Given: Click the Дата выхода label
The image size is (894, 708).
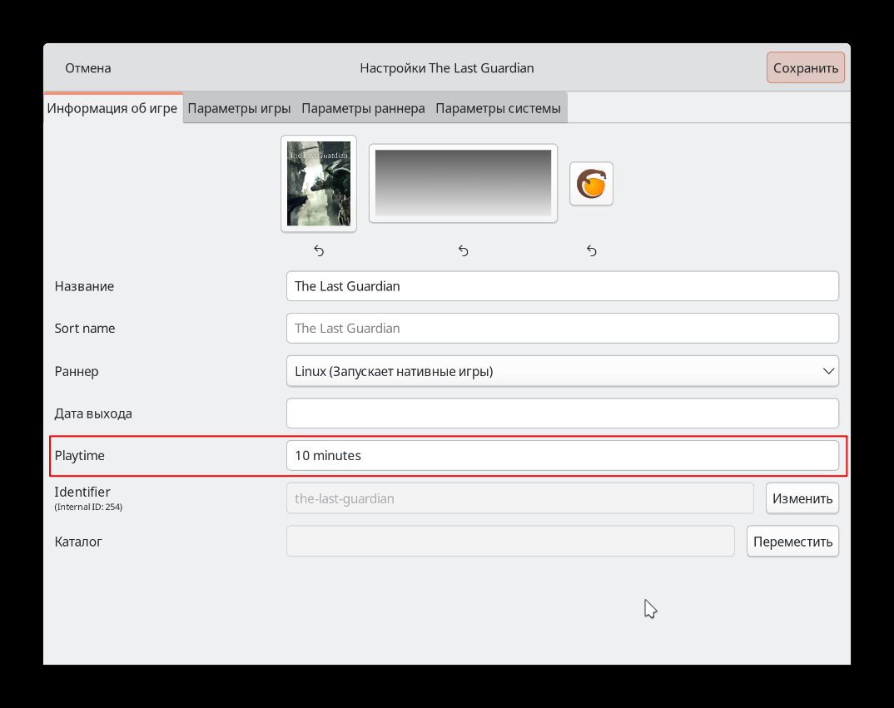Looking at the screenshot, I should [93, 413].
